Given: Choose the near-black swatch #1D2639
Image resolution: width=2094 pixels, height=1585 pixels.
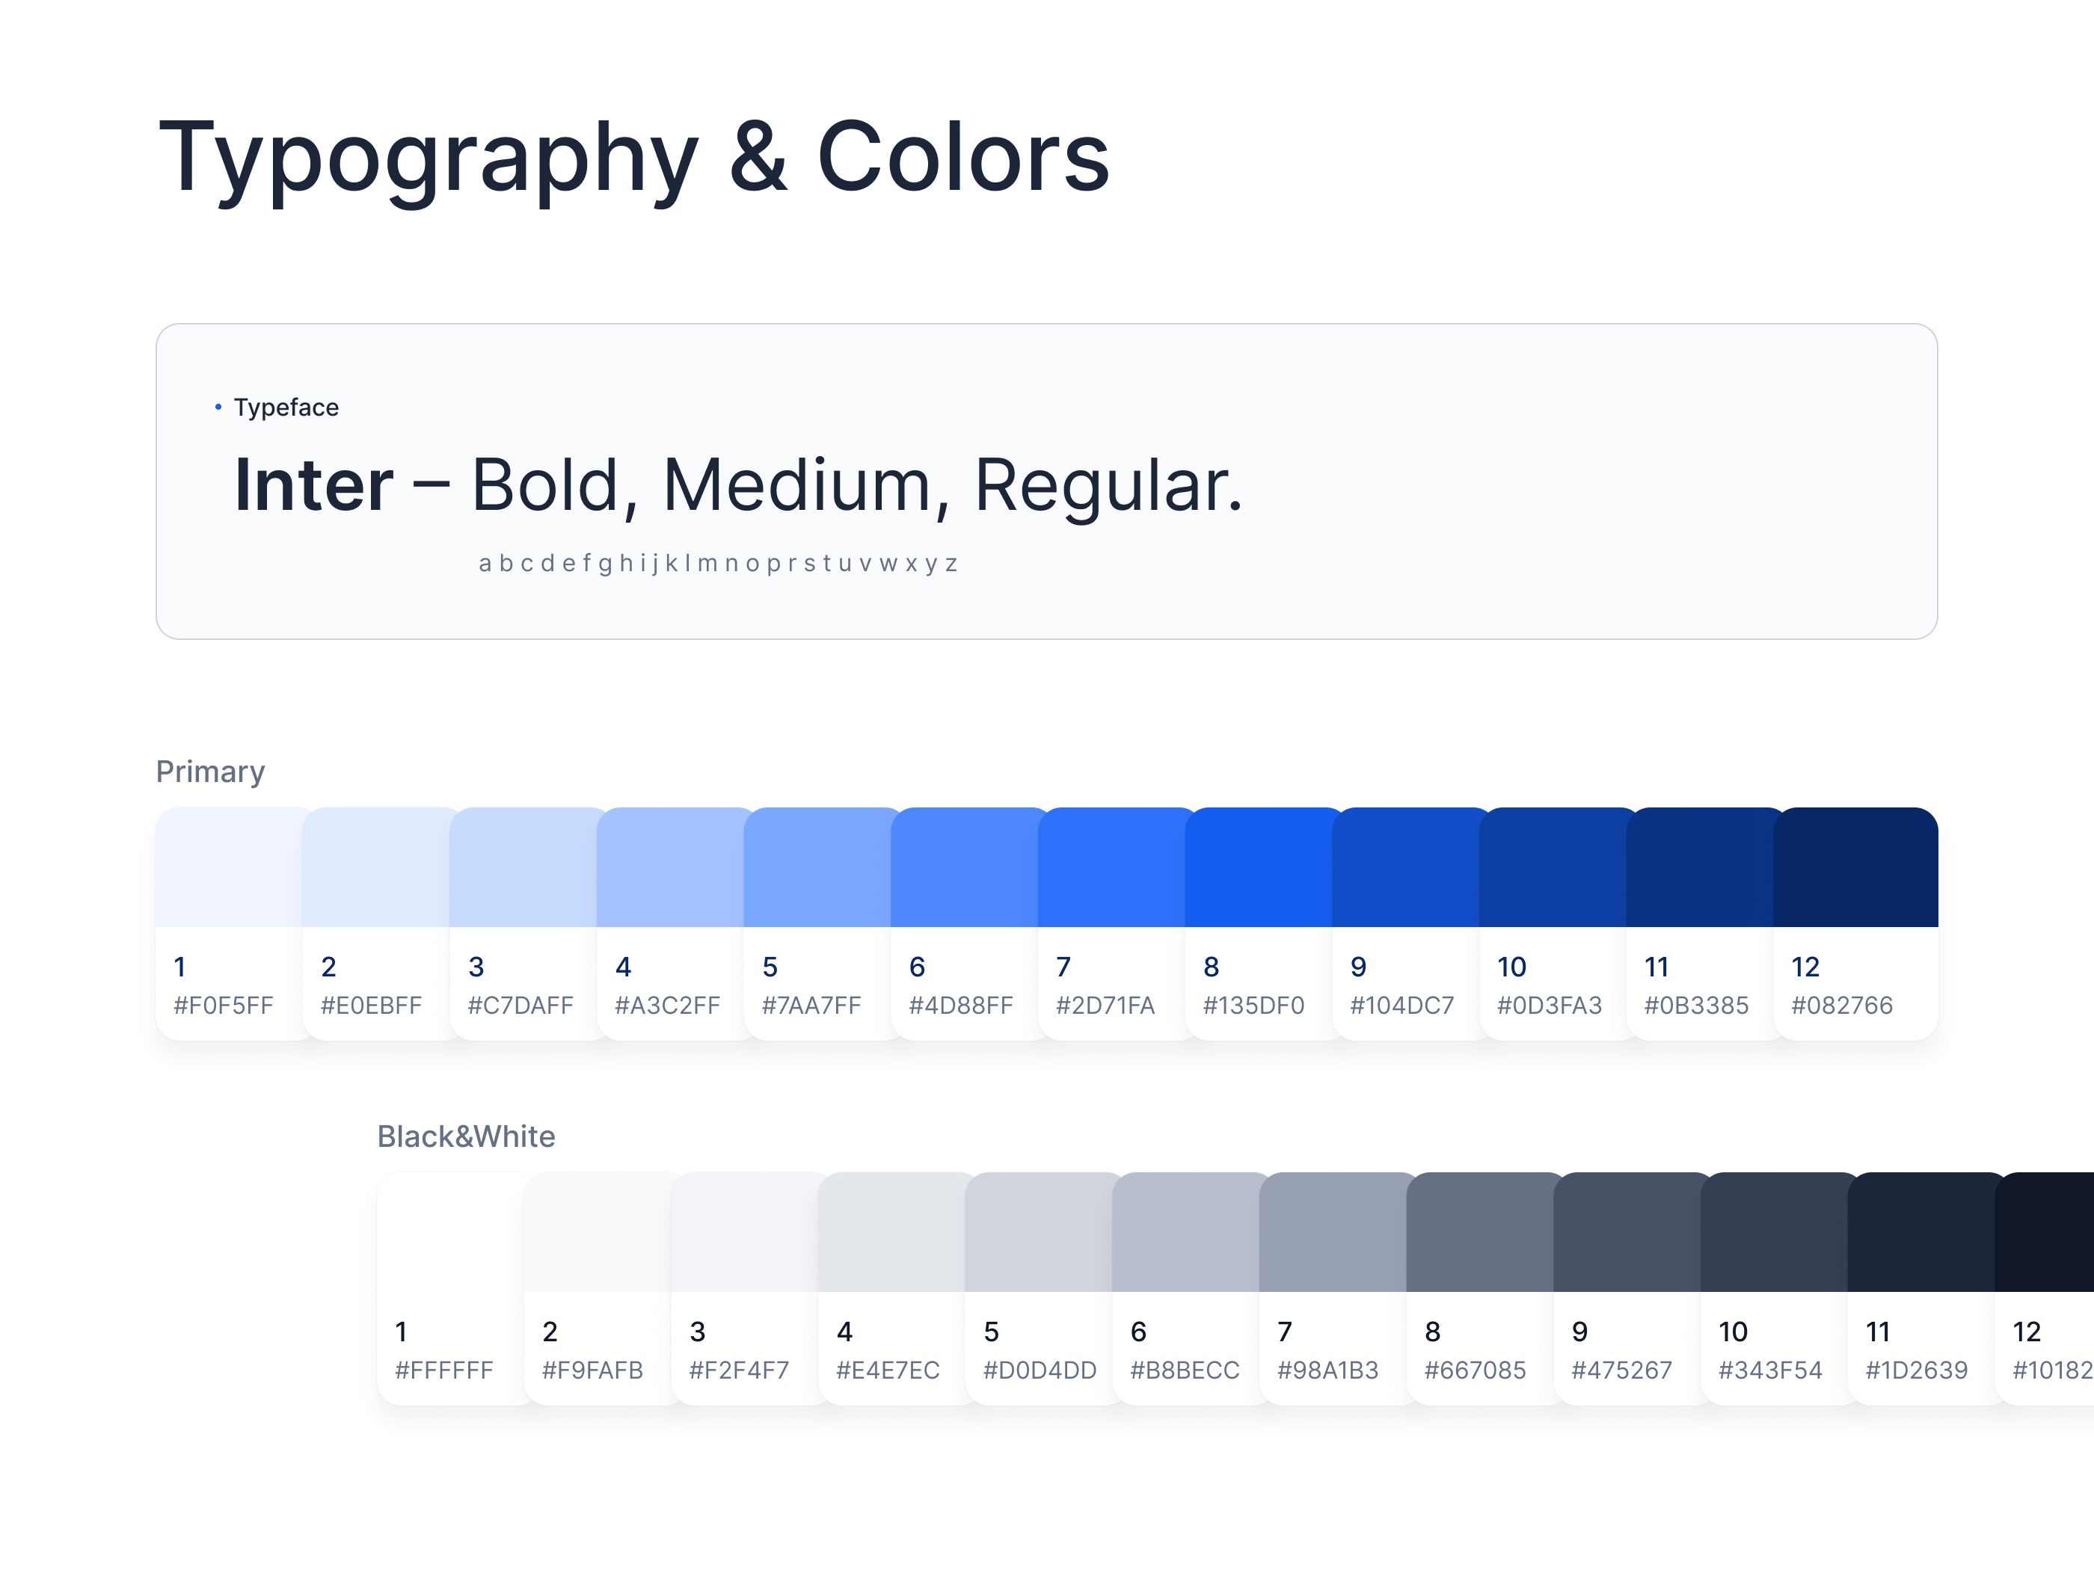Looking at the screenshot, I should point(1922,1232).
